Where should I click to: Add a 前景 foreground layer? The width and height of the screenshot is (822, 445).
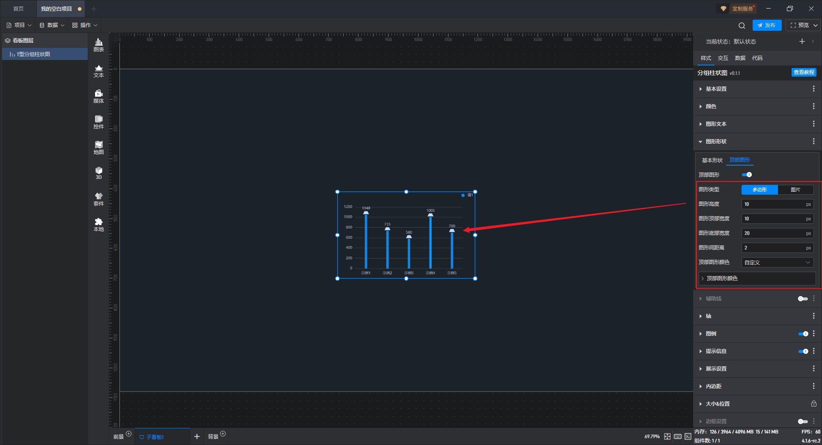(128, 434)
